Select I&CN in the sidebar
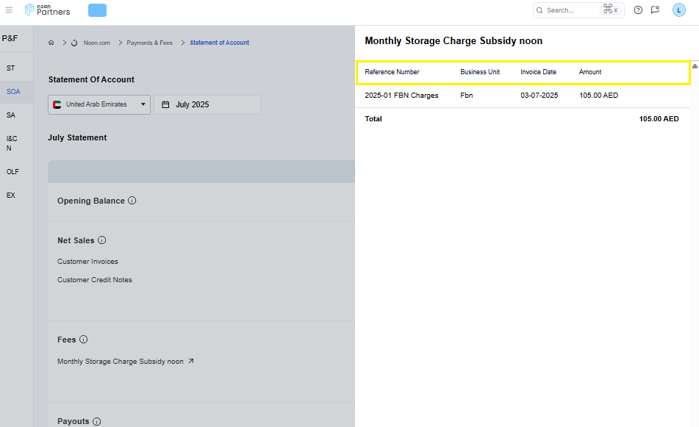This screenshot has width=699, height=427. click(x=12, y=143)
